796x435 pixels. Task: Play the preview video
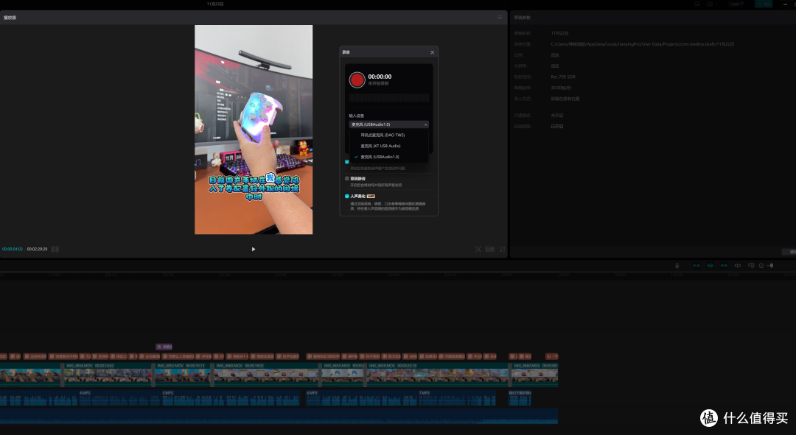[x=254, y=249]
